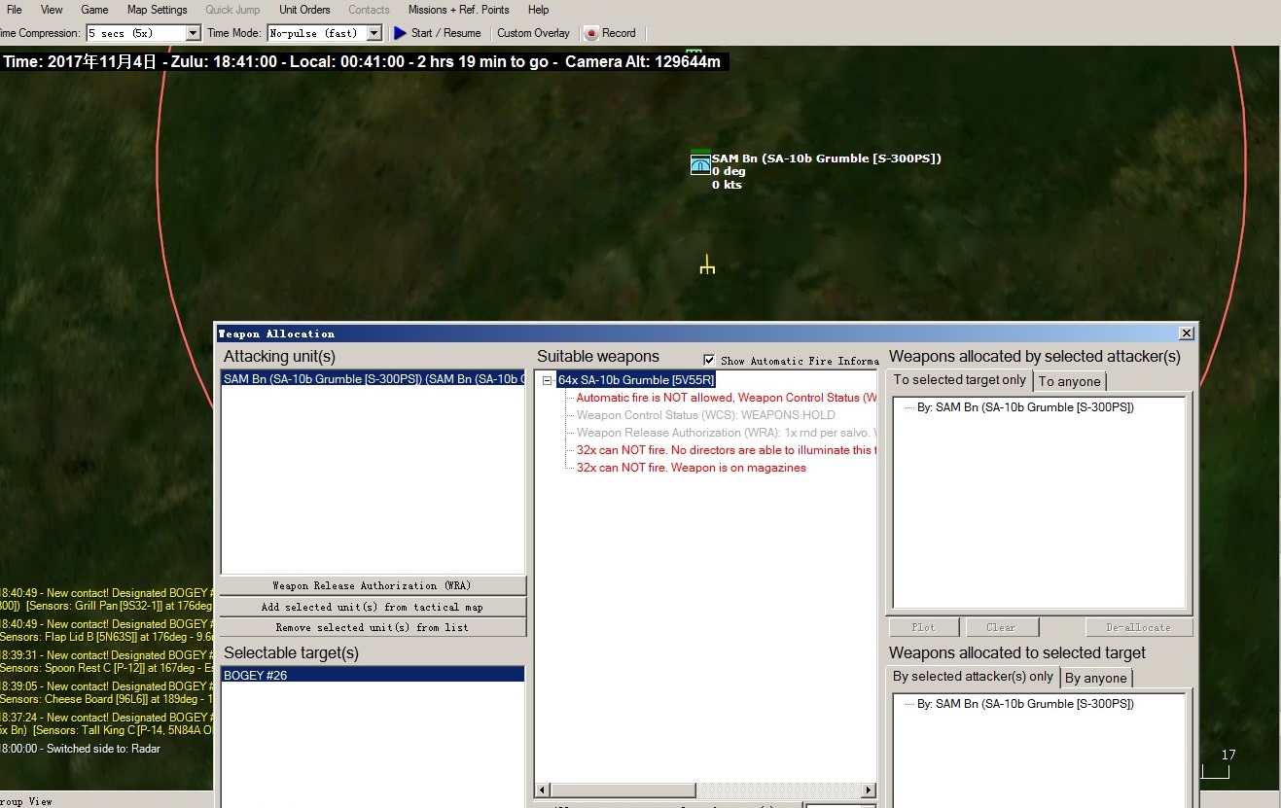Click Automatic fire is NOT allowed message
1281x808 pixels.
click(727, 398)
